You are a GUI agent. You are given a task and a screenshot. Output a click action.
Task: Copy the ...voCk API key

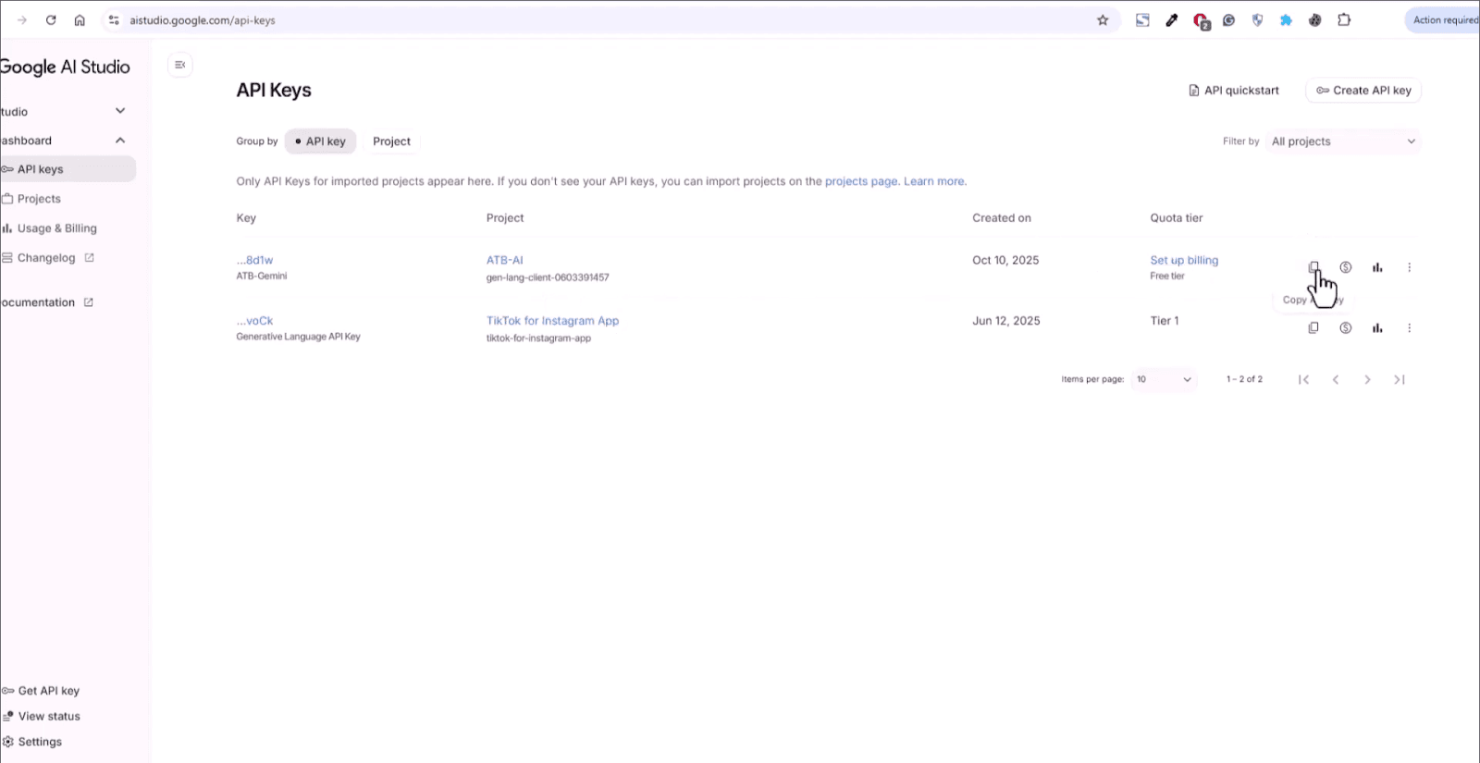coord(1313,327)
